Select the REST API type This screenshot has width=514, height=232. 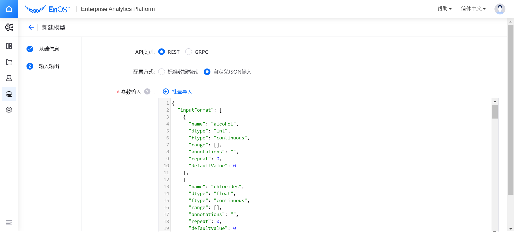coord(161,52)
